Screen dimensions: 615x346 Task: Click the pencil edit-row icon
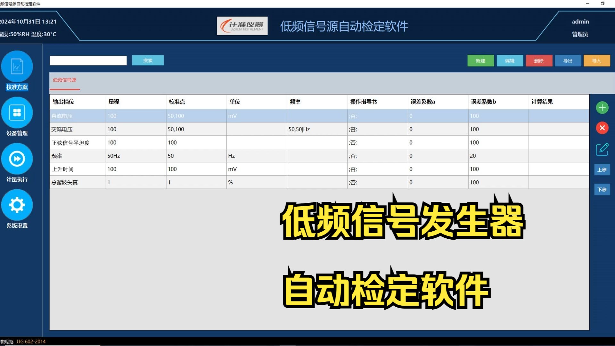[602, 149]
